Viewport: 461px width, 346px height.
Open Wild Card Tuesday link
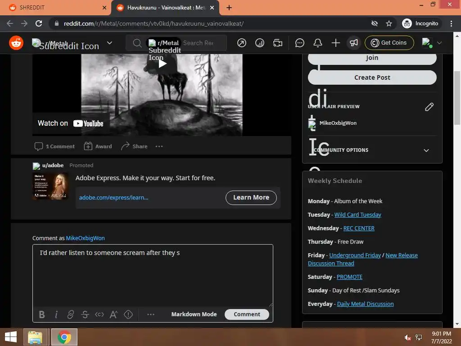357,215
